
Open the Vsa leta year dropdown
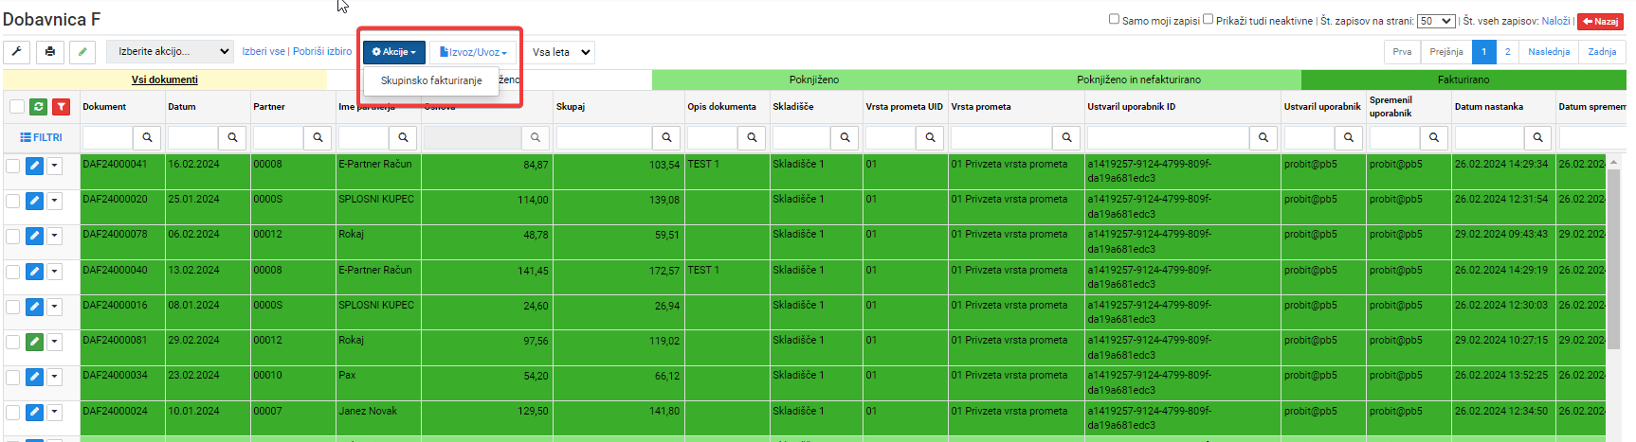(x=560, y=52)
